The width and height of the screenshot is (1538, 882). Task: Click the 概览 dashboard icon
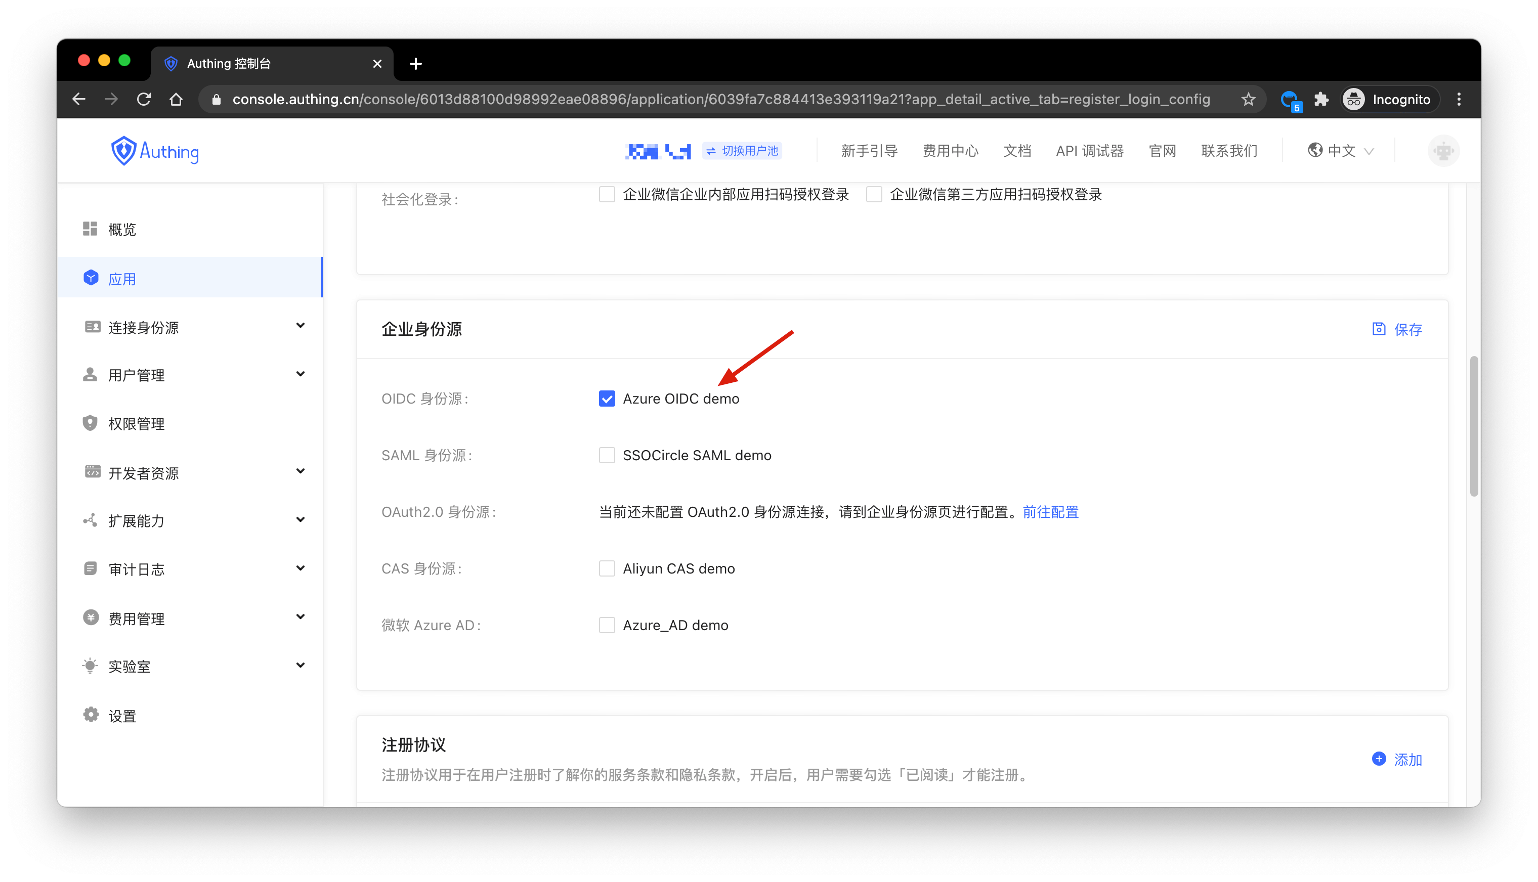[90, 229]
